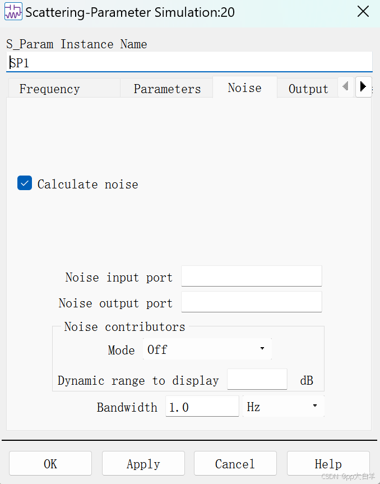Uncheck the Calculate noise checkbox
Viewport: 380px width, 484px height.
[x=25, y=183]
